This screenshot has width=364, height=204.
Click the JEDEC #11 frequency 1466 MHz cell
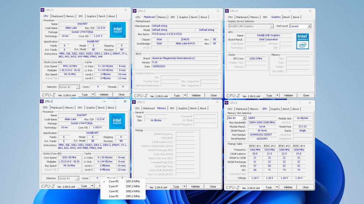[x=255, y=150]
